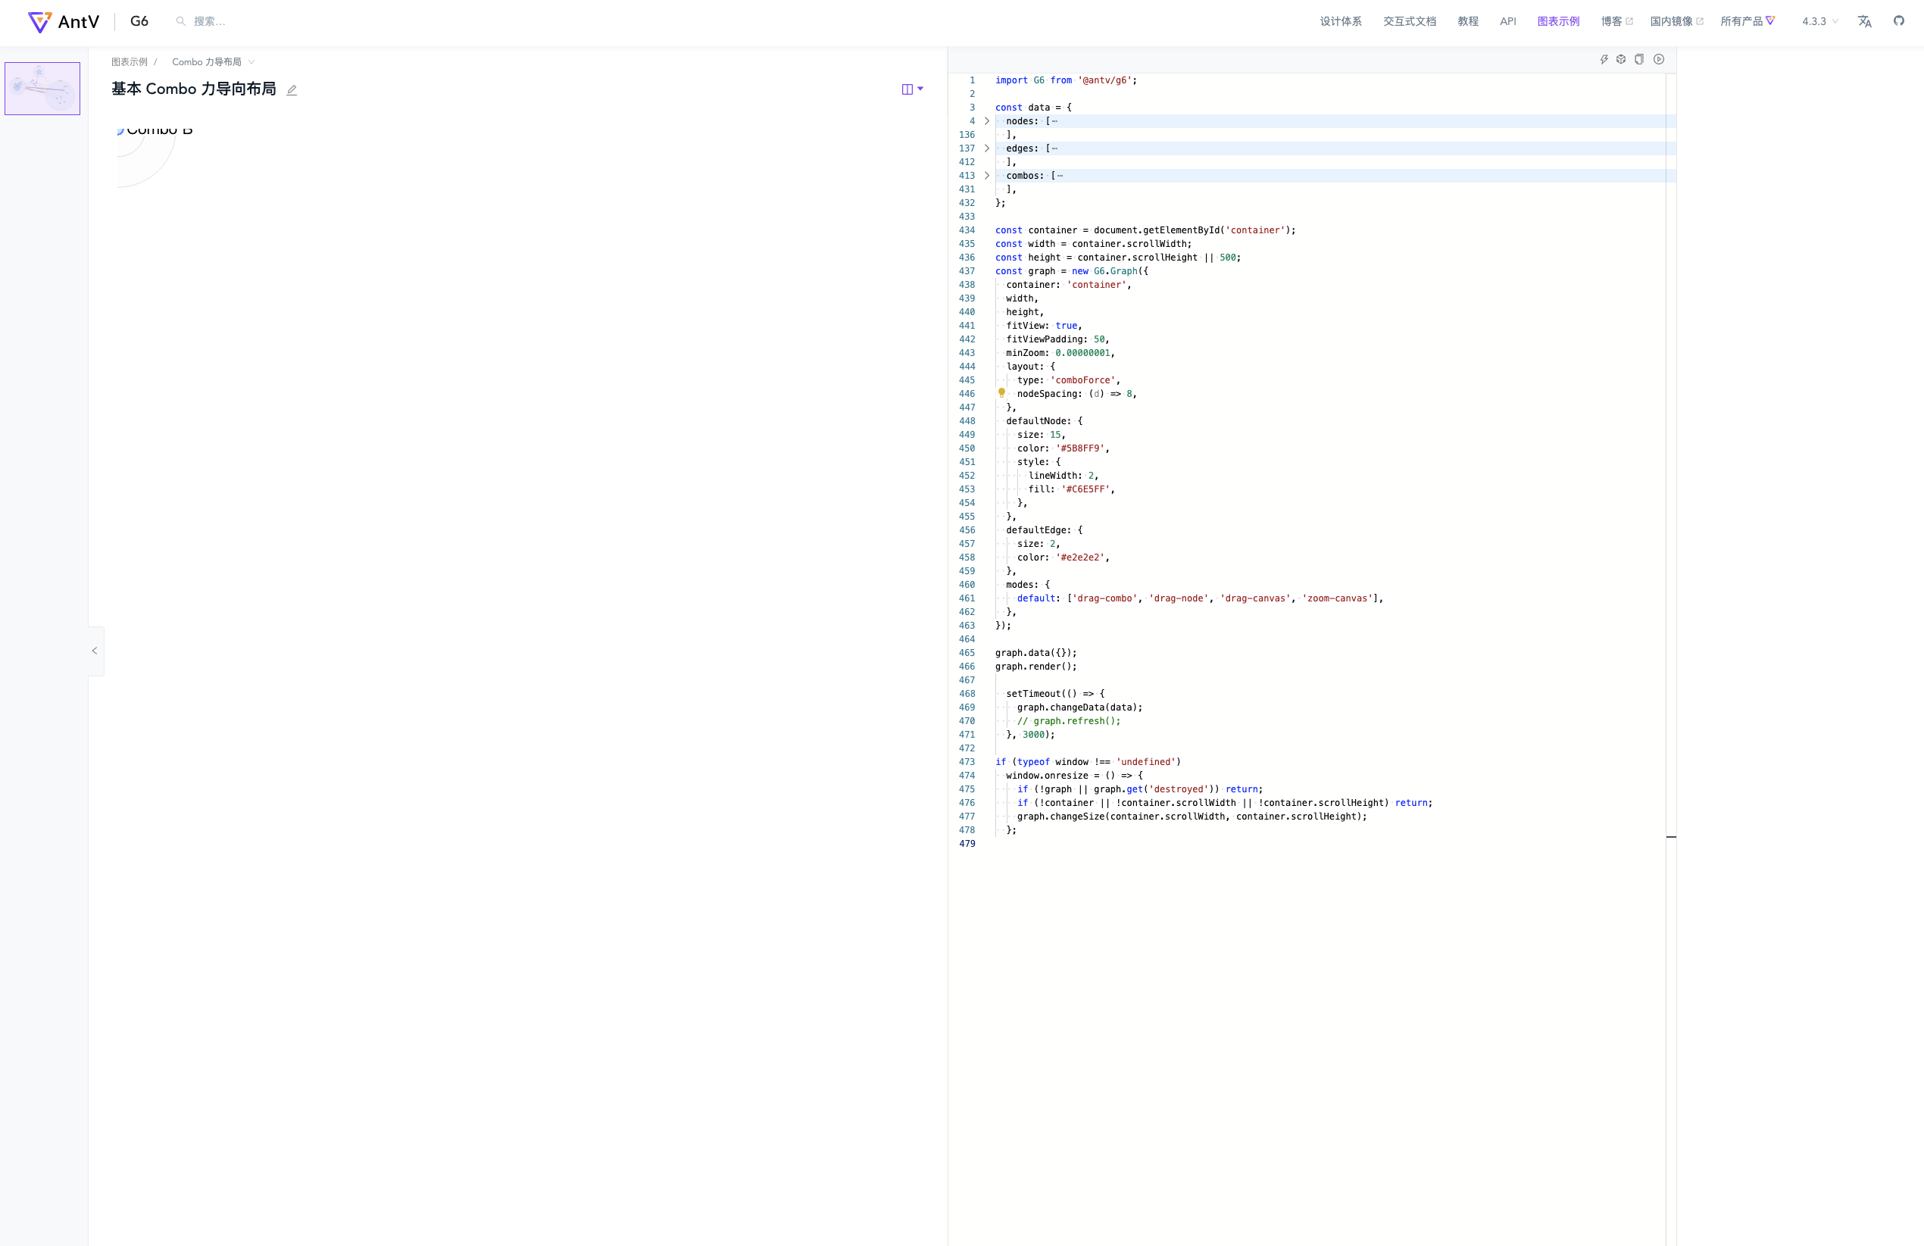Click the lightbulb hint on line 446
Image resolution: width=1924 pixels, height=1246 pixels.
tap(1002, 394)
